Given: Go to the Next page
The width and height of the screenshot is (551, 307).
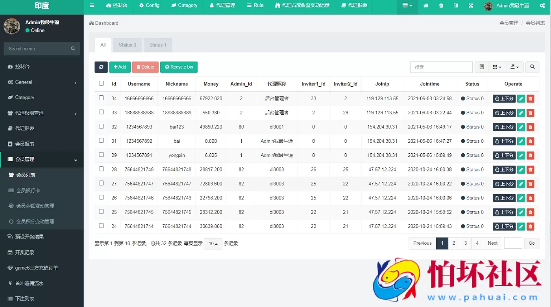Looking at the screenshot, I should tap(492, 243).
